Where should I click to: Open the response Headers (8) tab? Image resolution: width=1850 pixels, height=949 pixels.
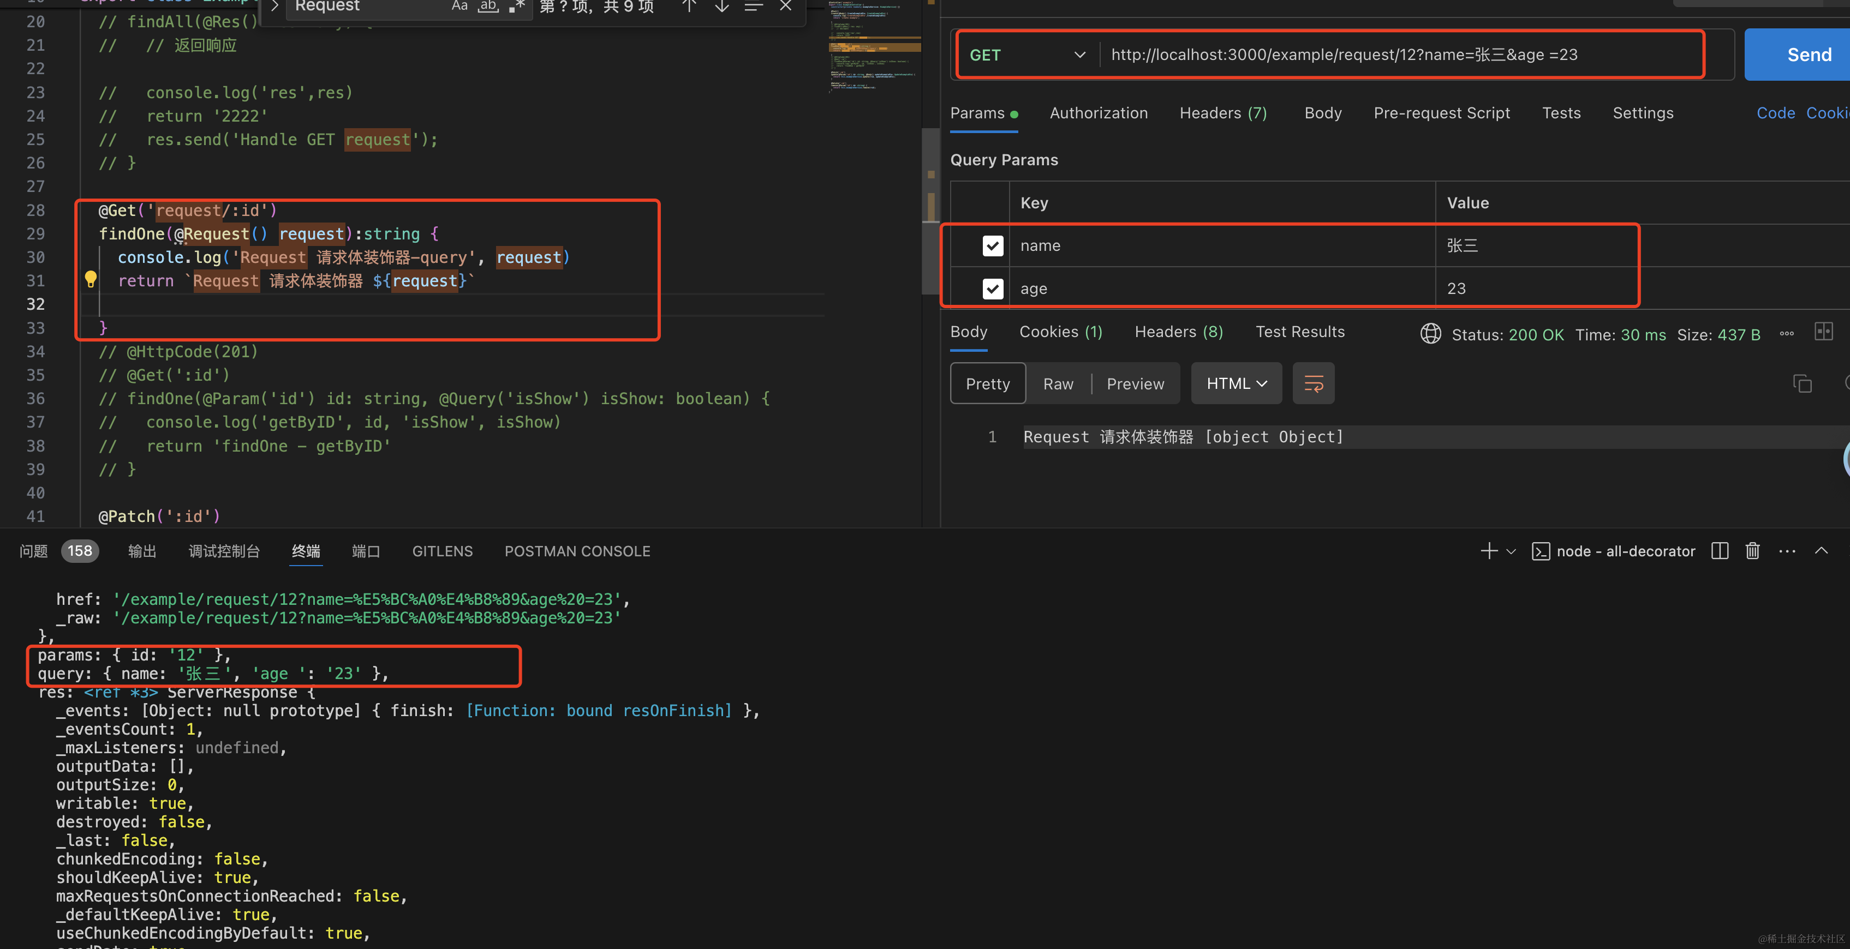click(x=1179, y=332)
